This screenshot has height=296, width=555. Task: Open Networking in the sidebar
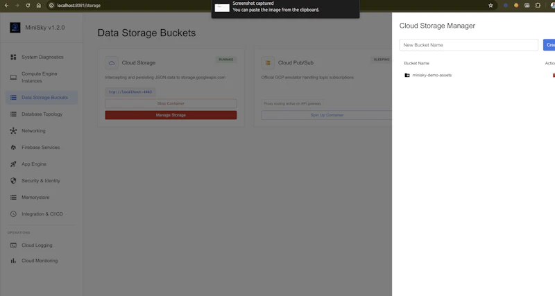tap(42, 131)
